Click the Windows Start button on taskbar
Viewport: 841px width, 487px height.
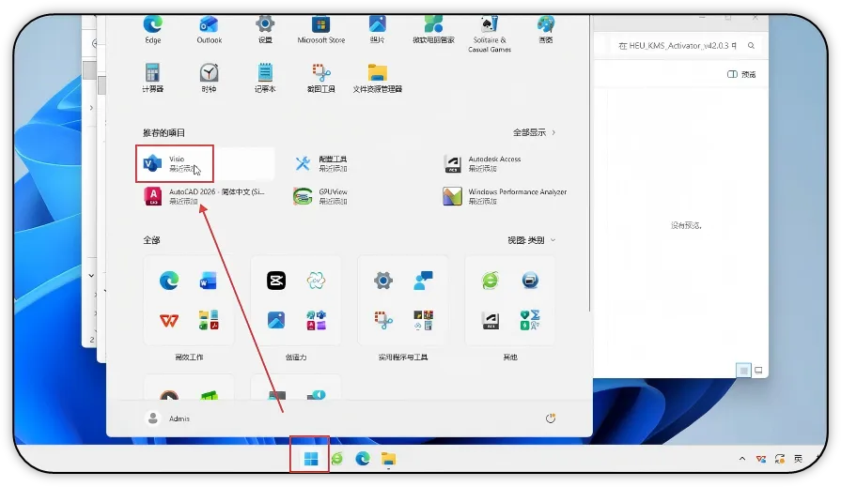[x=310, y=459]
